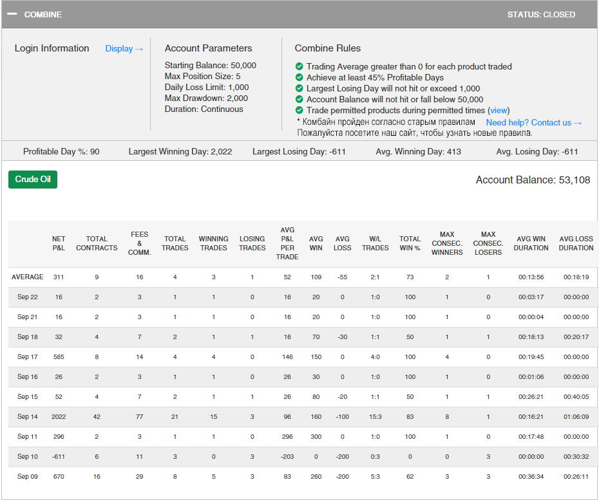
Task: Select the Sep 14 row
Action: (27, 416)
